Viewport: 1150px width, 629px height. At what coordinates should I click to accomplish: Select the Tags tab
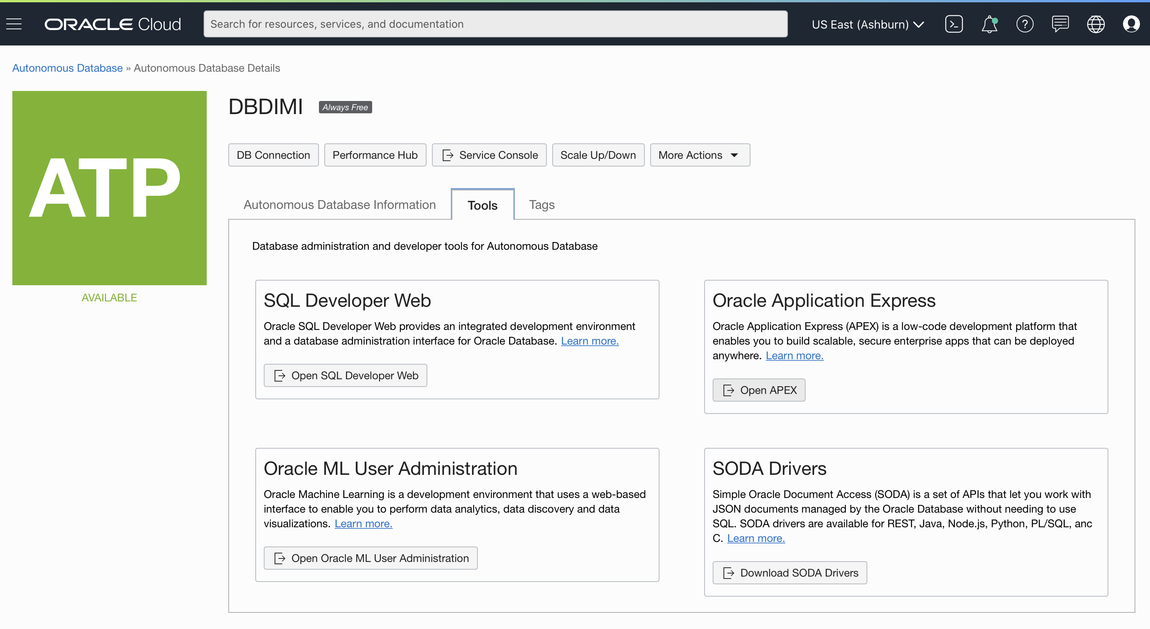click(x=541, y=204)
